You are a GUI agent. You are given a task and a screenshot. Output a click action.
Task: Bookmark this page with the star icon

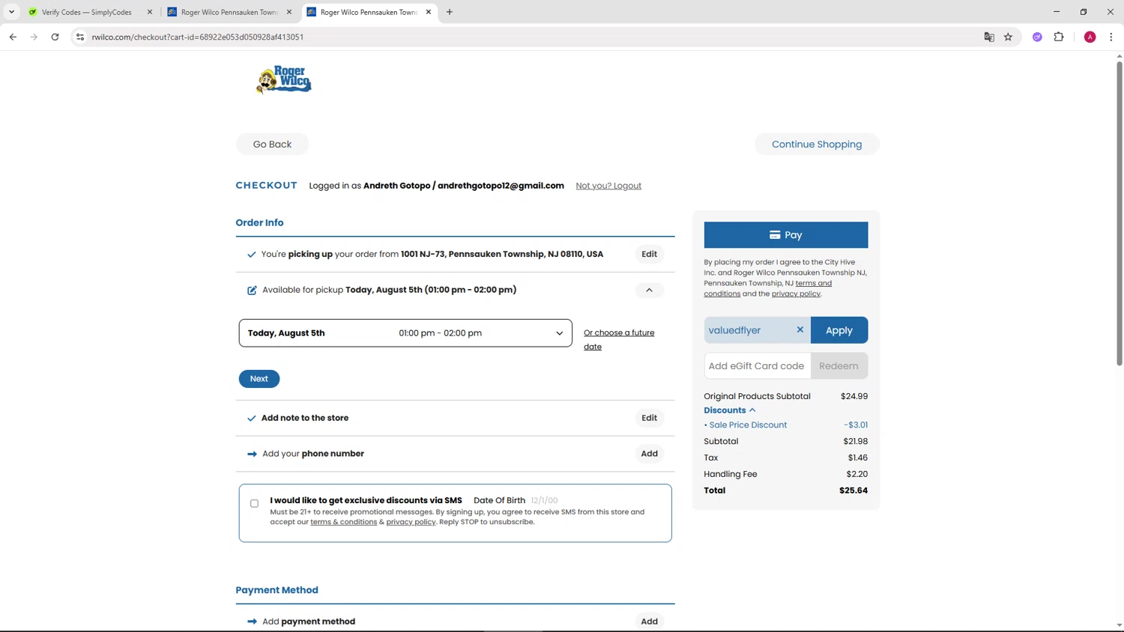pos(1008,37)
